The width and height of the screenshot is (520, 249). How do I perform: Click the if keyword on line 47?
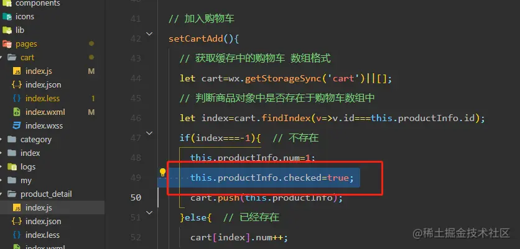(x=185, y=138)
